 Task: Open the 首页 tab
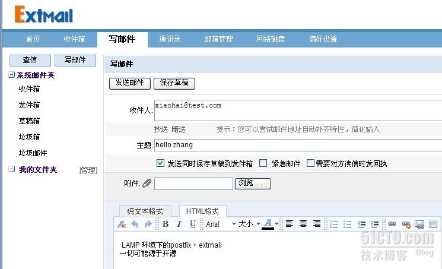tap(33, 39)
